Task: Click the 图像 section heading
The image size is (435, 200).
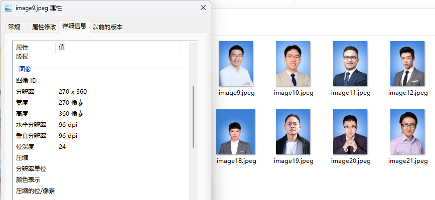Action: coord(25,69)
